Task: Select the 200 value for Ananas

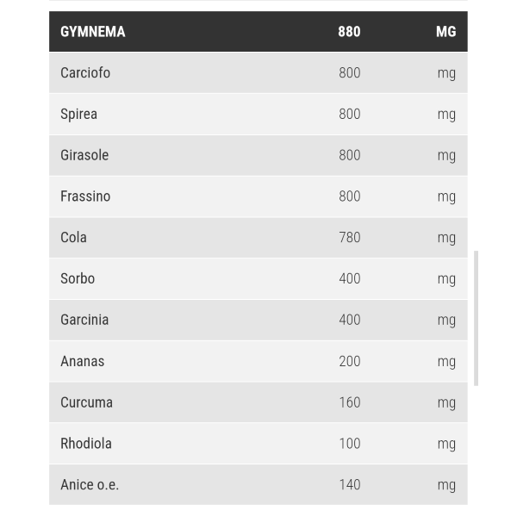Action: click(x=350, y=361)
